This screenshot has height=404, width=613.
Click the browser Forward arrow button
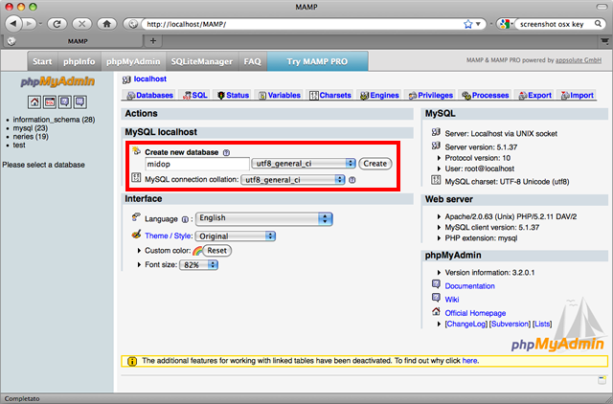pos(29,24)
